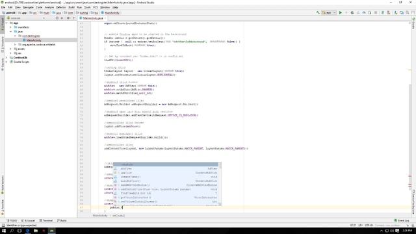Viewport: 416px width, 234px height.
Task: Collapse the 'java' folder
Action: [11, 32]
